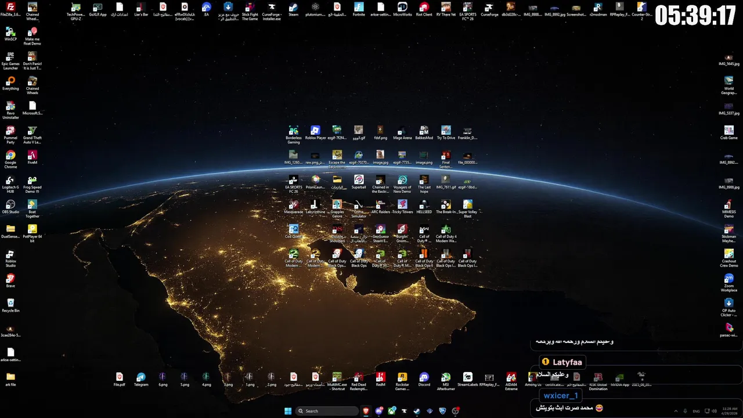Open the Windows Start menu
Image resolution: width=743 pixels, height=418 pixels.
coord(288,411)
